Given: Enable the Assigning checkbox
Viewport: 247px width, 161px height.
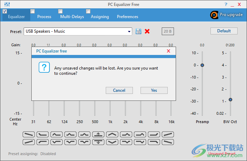Looking at the screenshot, I should [88, 11].
